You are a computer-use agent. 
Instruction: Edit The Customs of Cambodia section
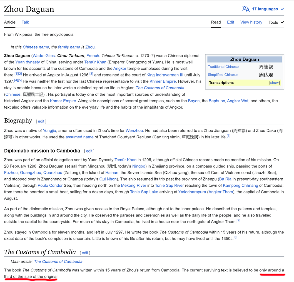coord(85,253)
